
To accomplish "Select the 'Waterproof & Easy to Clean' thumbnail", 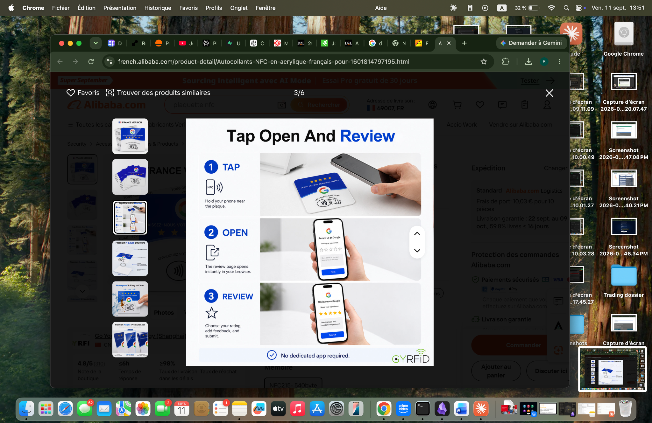I will click(x=130, y=299).
